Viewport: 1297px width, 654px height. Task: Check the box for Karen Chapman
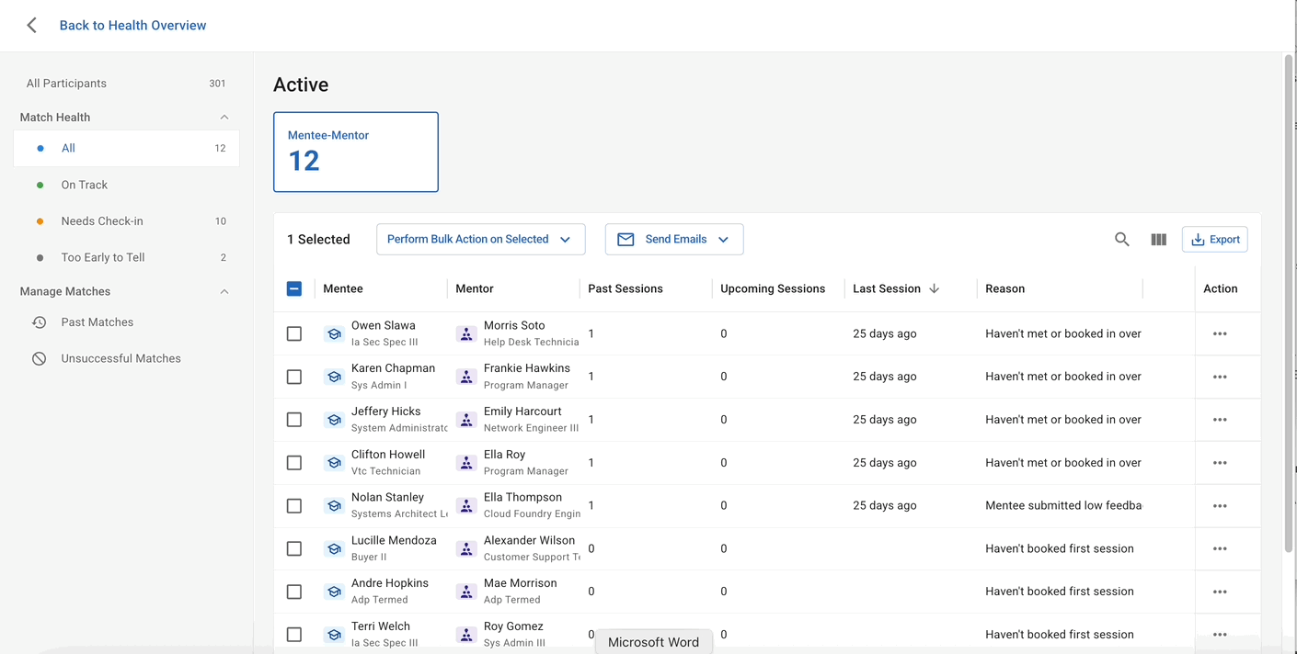tap(294, 377)
